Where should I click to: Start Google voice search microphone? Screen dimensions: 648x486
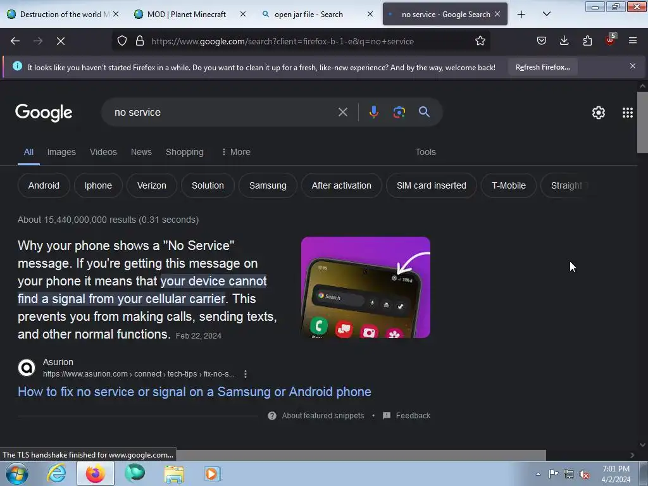click(x=373, y=112)
